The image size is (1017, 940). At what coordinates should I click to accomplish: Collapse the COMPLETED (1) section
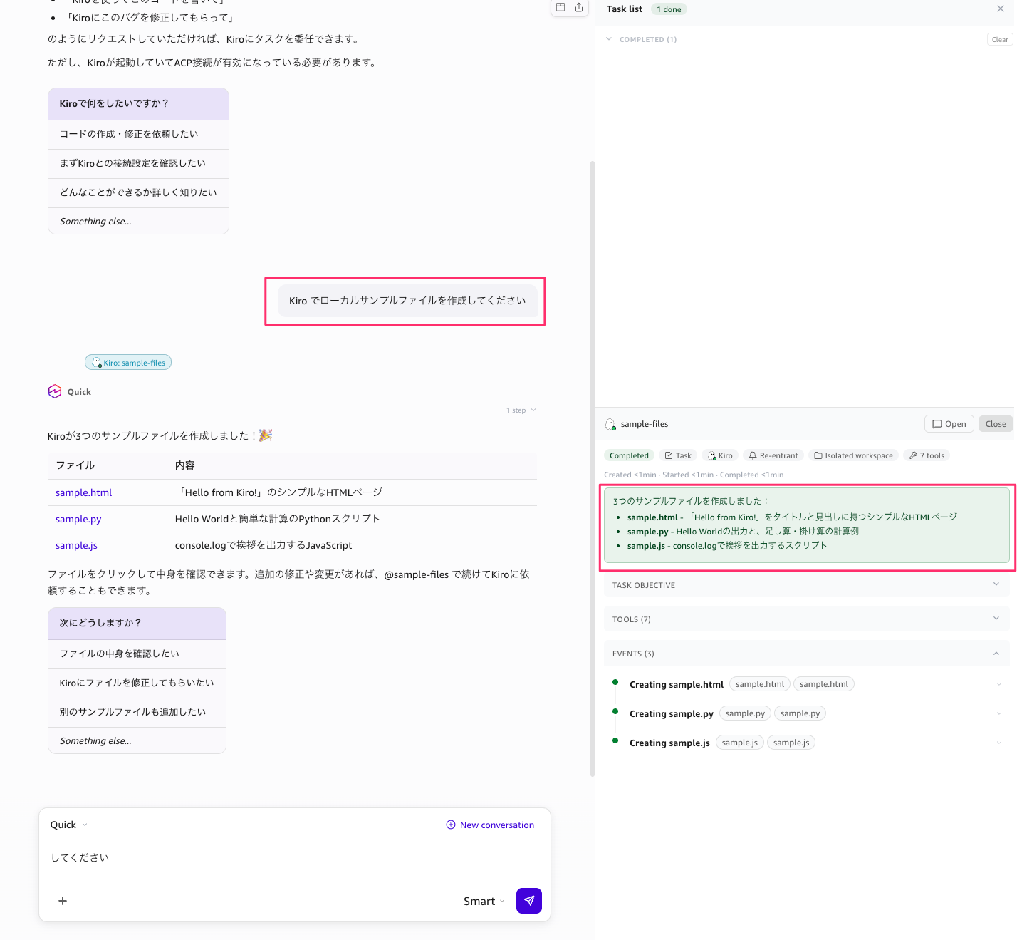[x=609, y=39]
